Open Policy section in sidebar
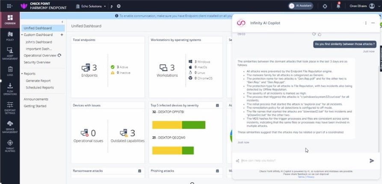 (10, 36)
